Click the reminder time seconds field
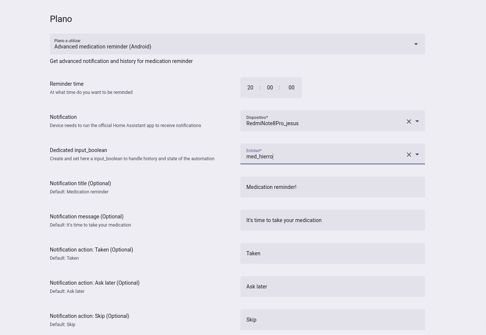 [291, 88]
